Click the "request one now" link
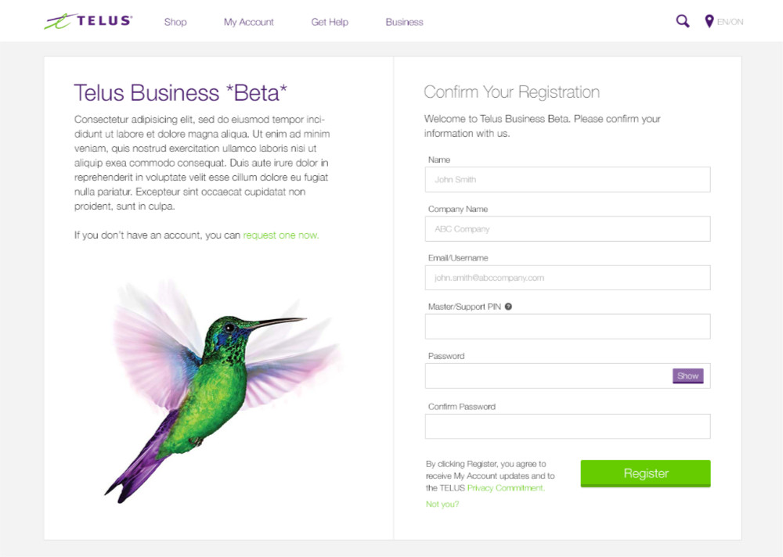The image size is (783, 557). tap(280, 235)
